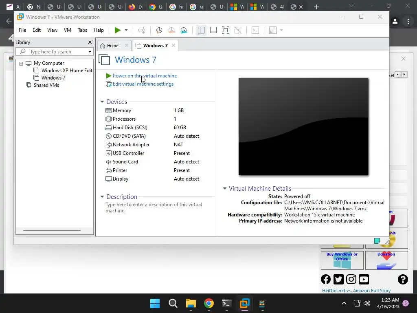Open the File menu

click(22, 30)
